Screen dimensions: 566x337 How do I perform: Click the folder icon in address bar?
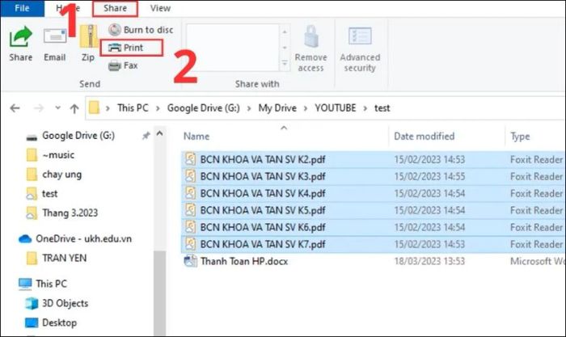click(94, 107)
